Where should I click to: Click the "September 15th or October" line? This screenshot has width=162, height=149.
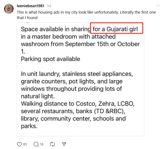click(80, 44)
